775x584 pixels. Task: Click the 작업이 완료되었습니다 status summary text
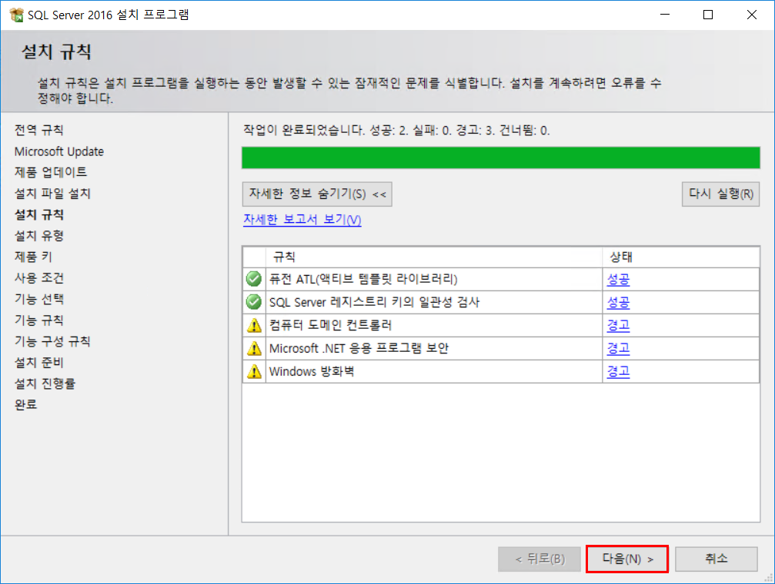tap(396, 131)
